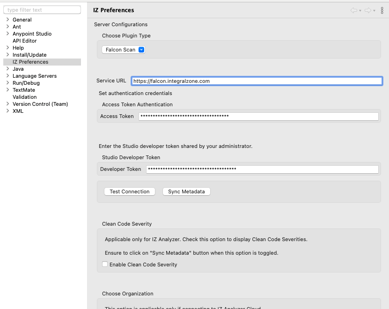
Task: Click the Clean Code Severity group title
Action: pos(127,224)
